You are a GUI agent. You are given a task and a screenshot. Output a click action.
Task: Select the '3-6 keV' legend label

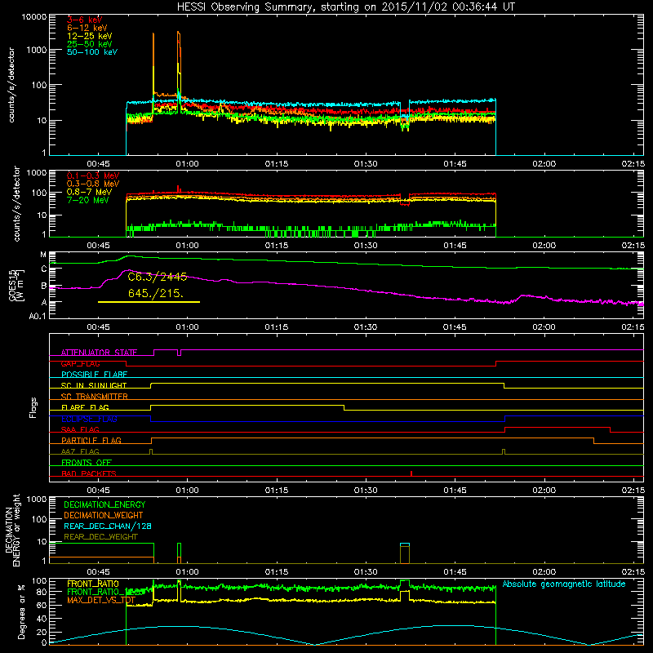[84, 20]
